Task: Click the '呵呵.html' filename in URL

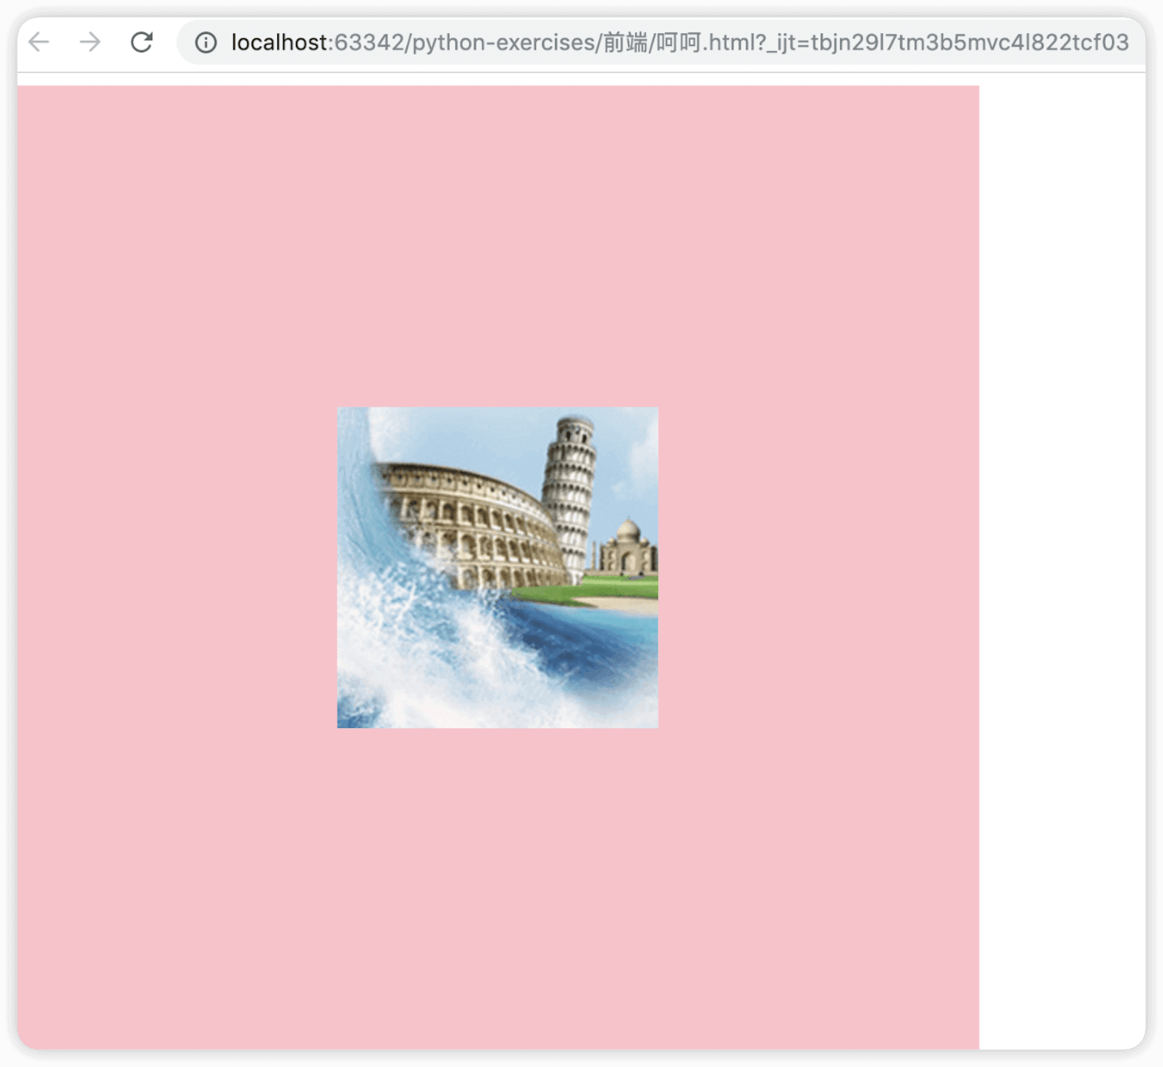Action: 707,42
